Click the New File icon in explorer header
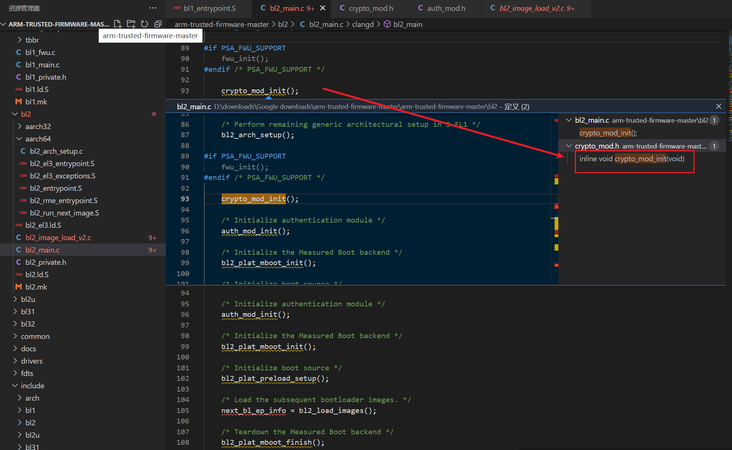Image resolution: width=732 pixels, height=450 pixels. coord(118,24)
